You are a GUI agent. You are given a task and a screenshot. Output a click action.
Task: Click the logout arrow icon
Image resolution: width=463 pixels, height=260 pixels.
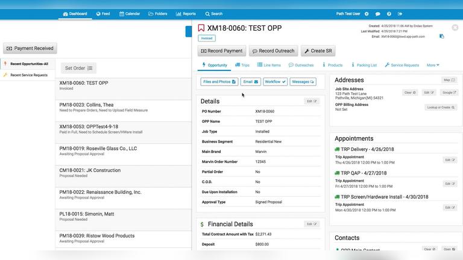400,14
